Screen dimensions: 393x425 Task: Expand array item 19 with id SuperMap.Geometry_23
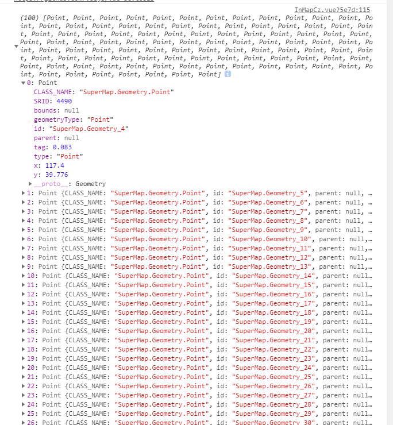pos(24,358)
